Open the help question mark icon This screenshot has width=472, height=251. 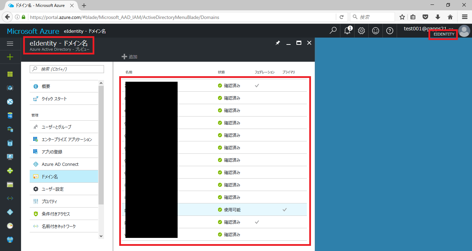pyautogui.click(x=390, y=31)
